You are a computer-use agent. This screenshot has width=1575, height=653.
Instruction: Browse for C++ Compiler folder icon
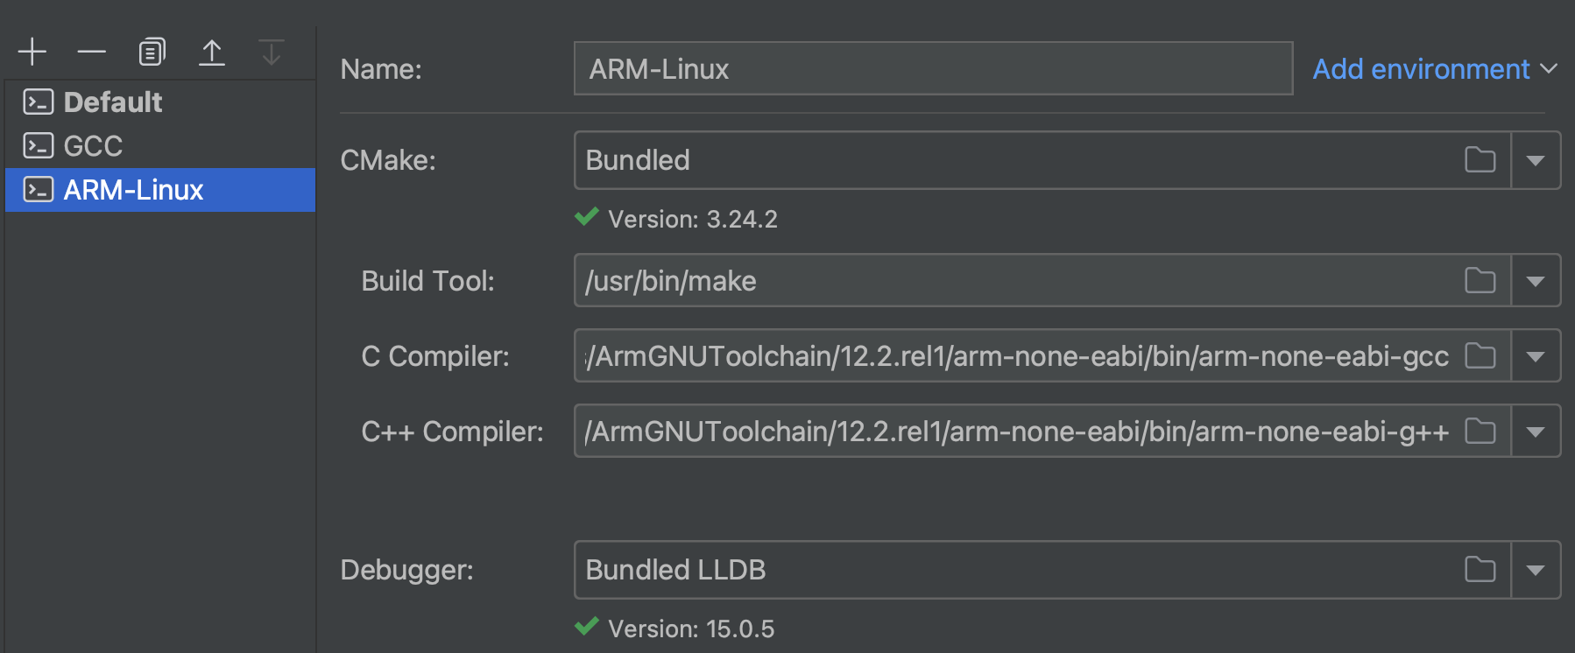pos(1480,432)
